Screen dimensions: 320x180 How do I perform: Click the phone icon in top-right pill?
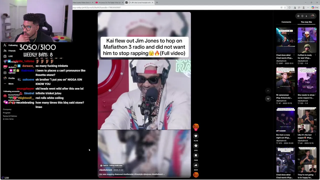click(x=302, y=16)
